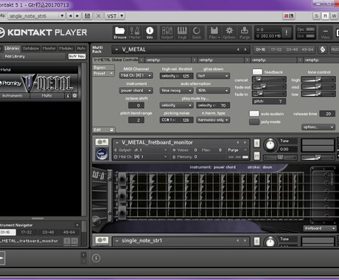The image size is (339, 280).
Task: Click the library Multis button
Action: (x=46, y=96)
